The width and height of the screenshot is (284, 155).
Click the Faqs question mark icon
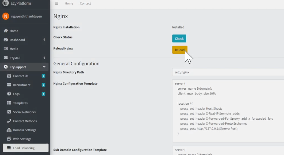(9, 94)
